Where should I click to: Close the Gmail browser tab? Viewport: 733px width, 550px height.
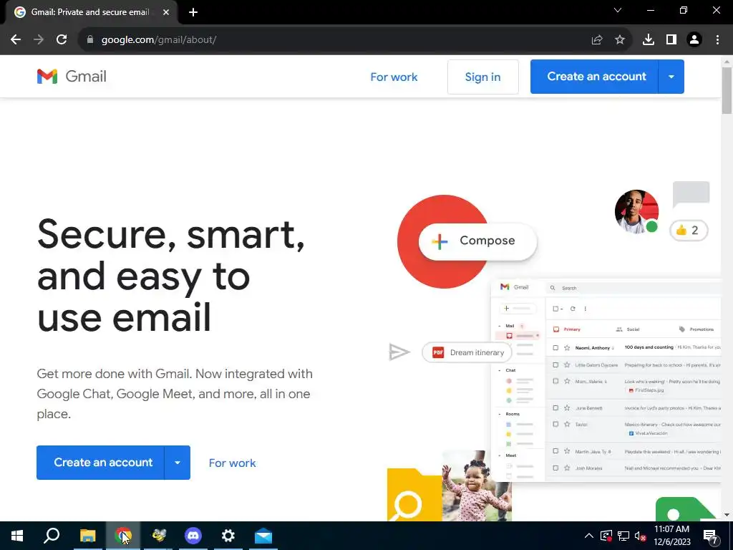click(x=166, y=12)
